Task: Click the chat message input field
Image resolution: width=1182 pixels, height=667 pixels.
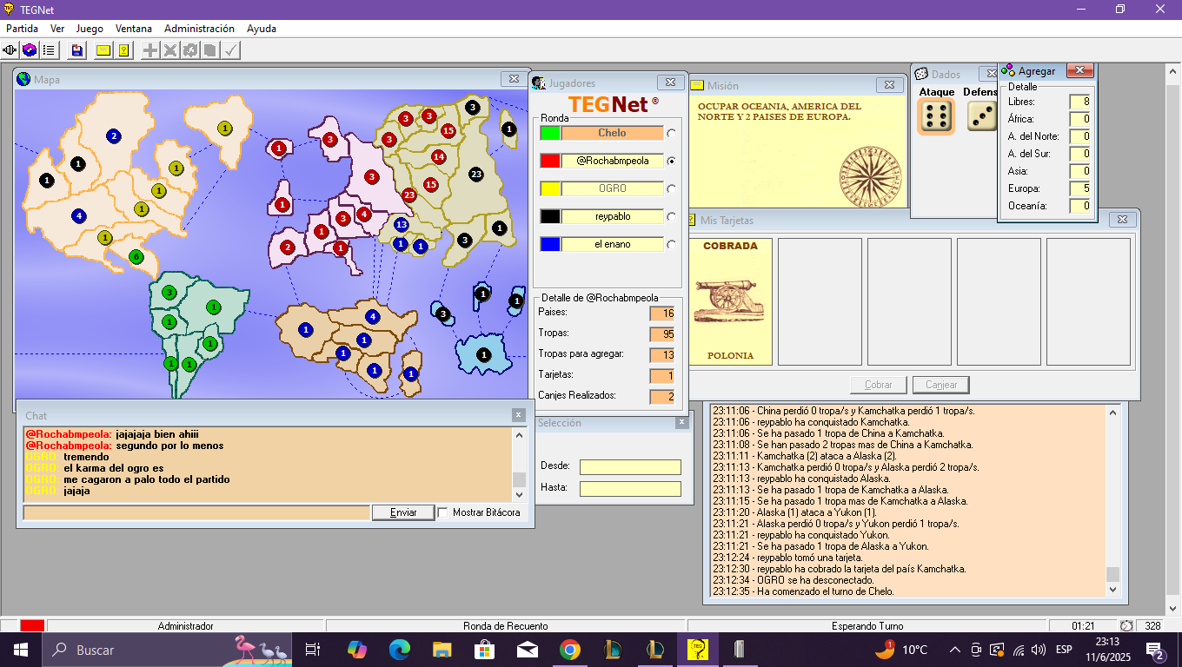Action: 196,512
